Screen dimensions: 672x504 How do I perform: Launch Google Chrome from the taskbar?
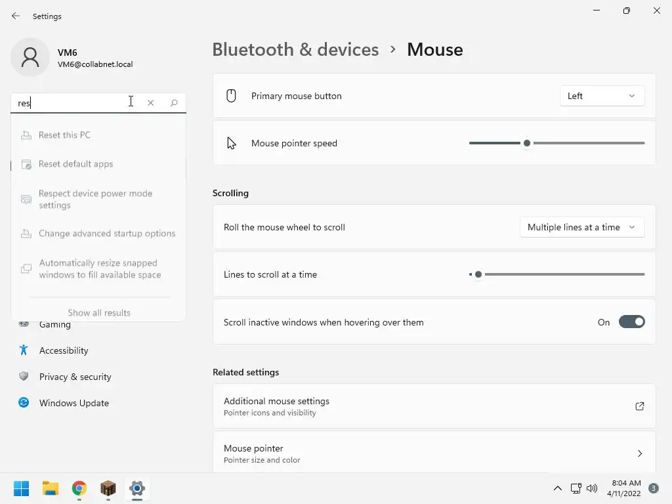point(79,488)
